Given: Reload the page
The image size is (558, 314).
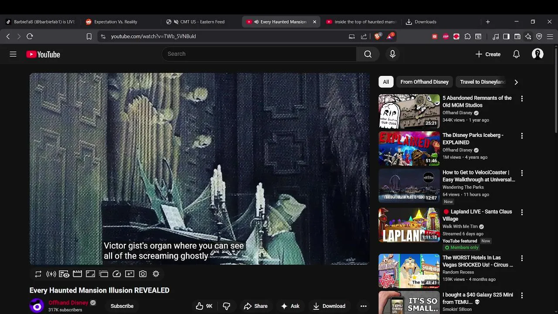Looking at the screenshot, I should pyautogui.click(x=30, y=37).
